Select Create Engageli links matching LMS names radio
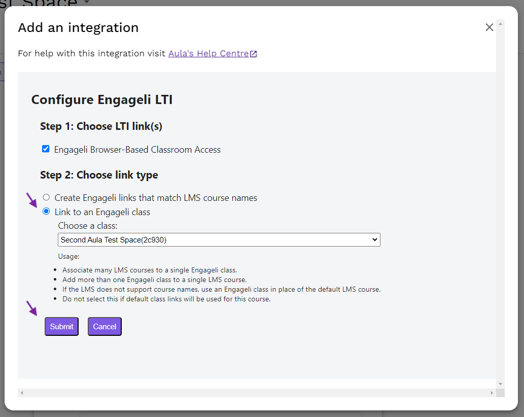The height and width of the screenshot is (417, 524). point(46,197)
